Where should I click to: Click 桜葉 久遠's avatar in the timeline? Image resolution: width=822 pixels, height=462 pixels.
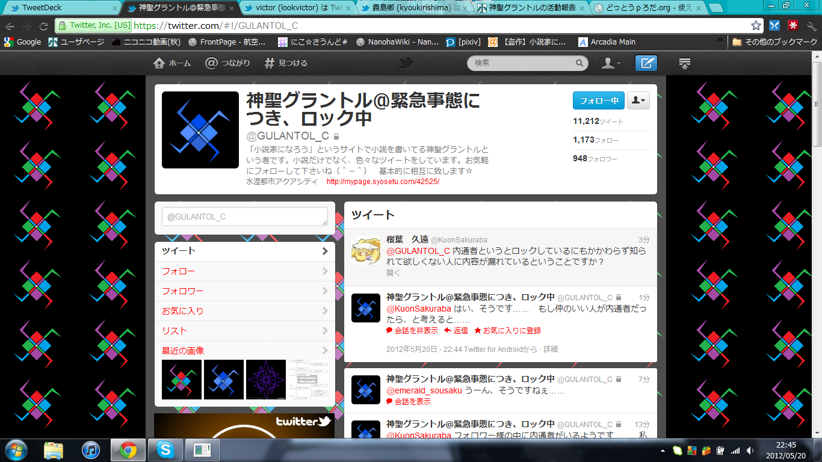click(x=366, y=250)
